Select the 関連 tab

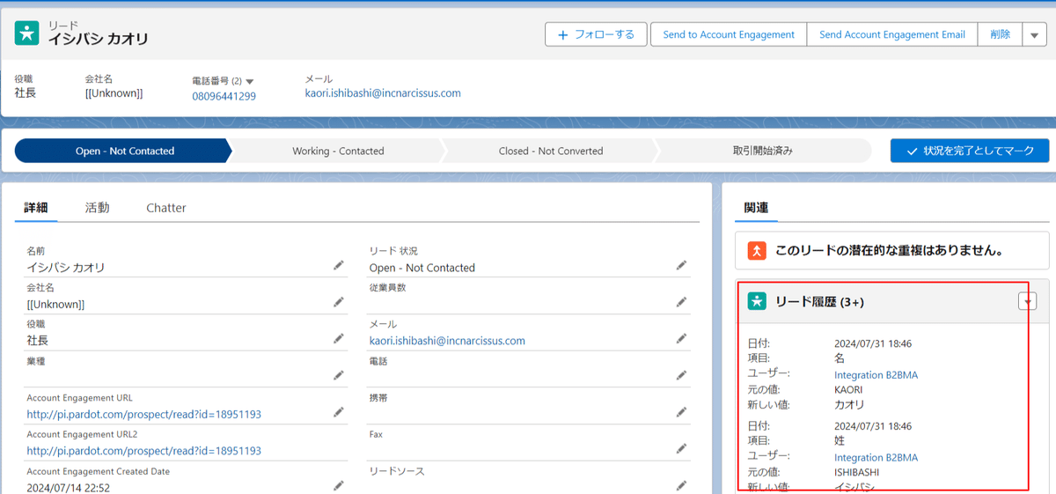(756, 208)
